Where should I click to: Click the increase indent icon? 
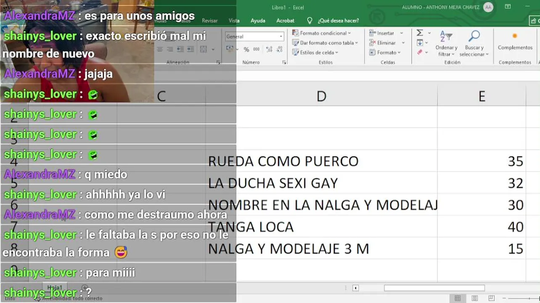190,50
